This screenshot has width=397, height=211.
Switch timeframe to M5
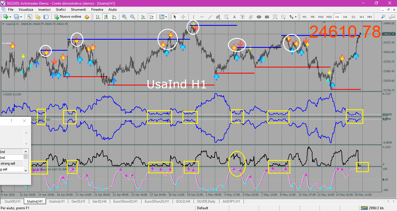click(313, 17)
